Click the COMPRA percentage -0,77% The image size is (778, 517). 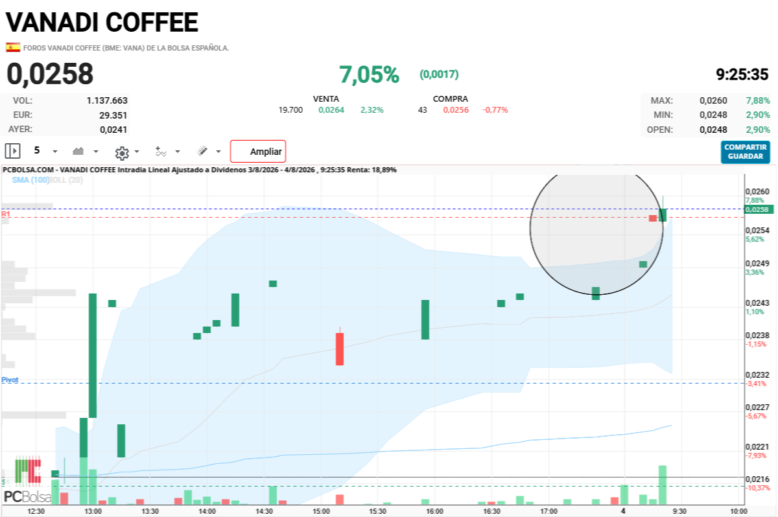[495, 110]
